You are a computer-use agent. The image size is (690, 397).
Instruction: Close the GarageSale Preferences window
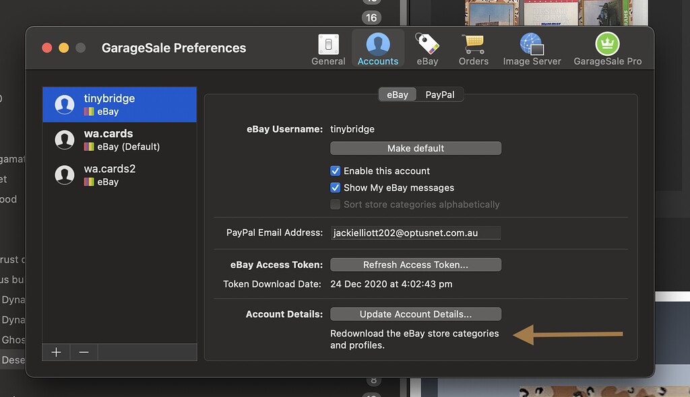point(47,48)
